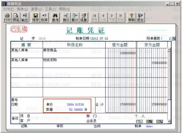Go to first voucher with 首张
This screenshot has width=182, height=134.
pyautogui.click(x=94, y=18)
